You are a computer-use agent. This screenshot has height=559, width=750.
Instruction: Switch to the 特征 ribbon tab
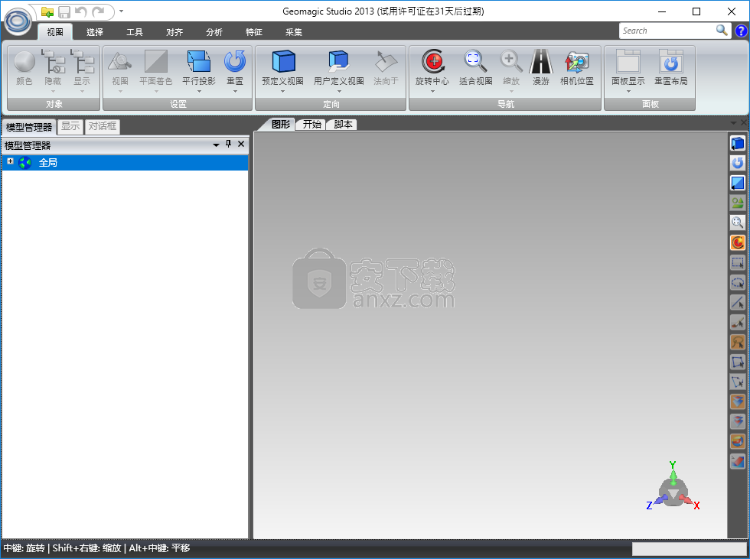[254, 32]
